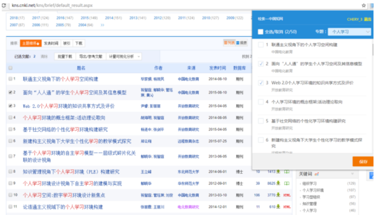Clear selected documents with 清除

[x=44, y=57]
